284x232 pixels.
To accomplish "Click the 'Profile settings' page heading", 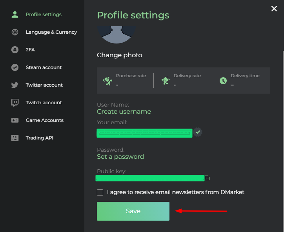I will [133, 15].
